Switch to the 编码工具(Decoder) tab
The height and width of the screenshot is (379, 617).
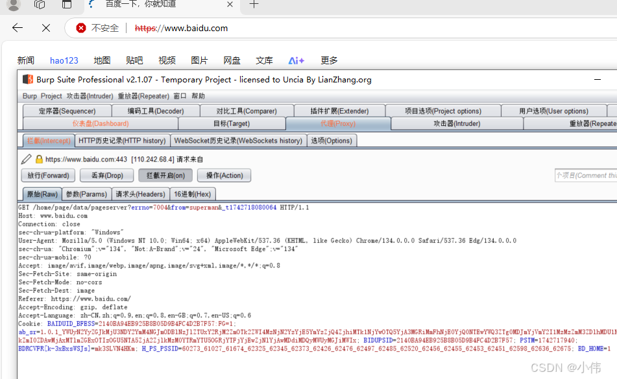tap(156, 111)
